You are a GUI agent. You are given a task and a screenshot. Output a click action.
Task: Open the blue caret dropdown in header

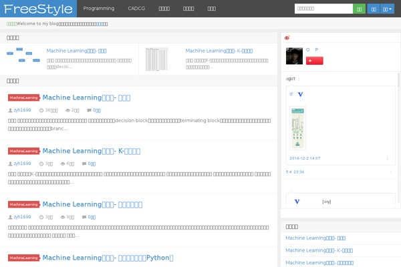387,9
